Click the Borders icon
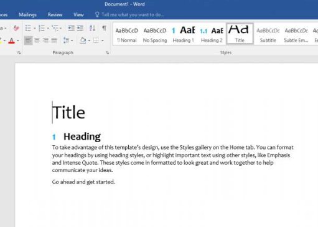 tap(96, 40)
